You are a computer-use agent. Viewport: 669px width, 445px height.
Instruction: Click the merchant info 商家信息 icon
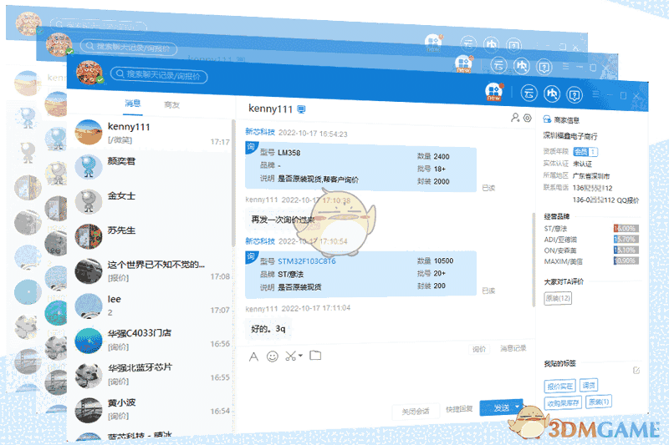point(547,119)
